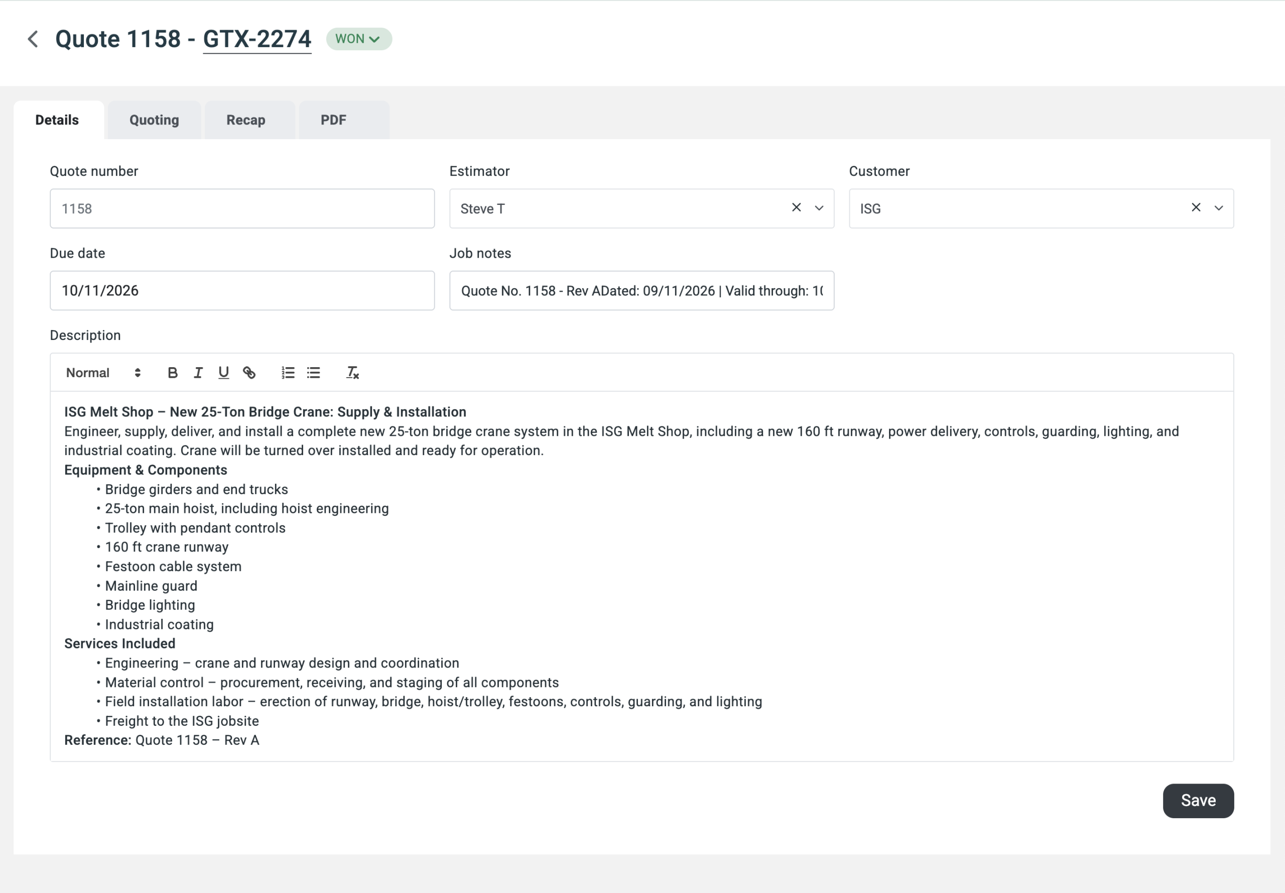Click the description heading ISG Melt Shop line

click(x=265, y=412)
